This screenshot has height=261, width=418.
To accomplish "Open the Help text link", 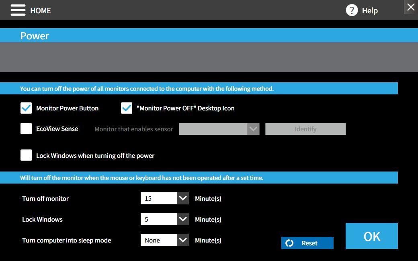I will [370, 10].
